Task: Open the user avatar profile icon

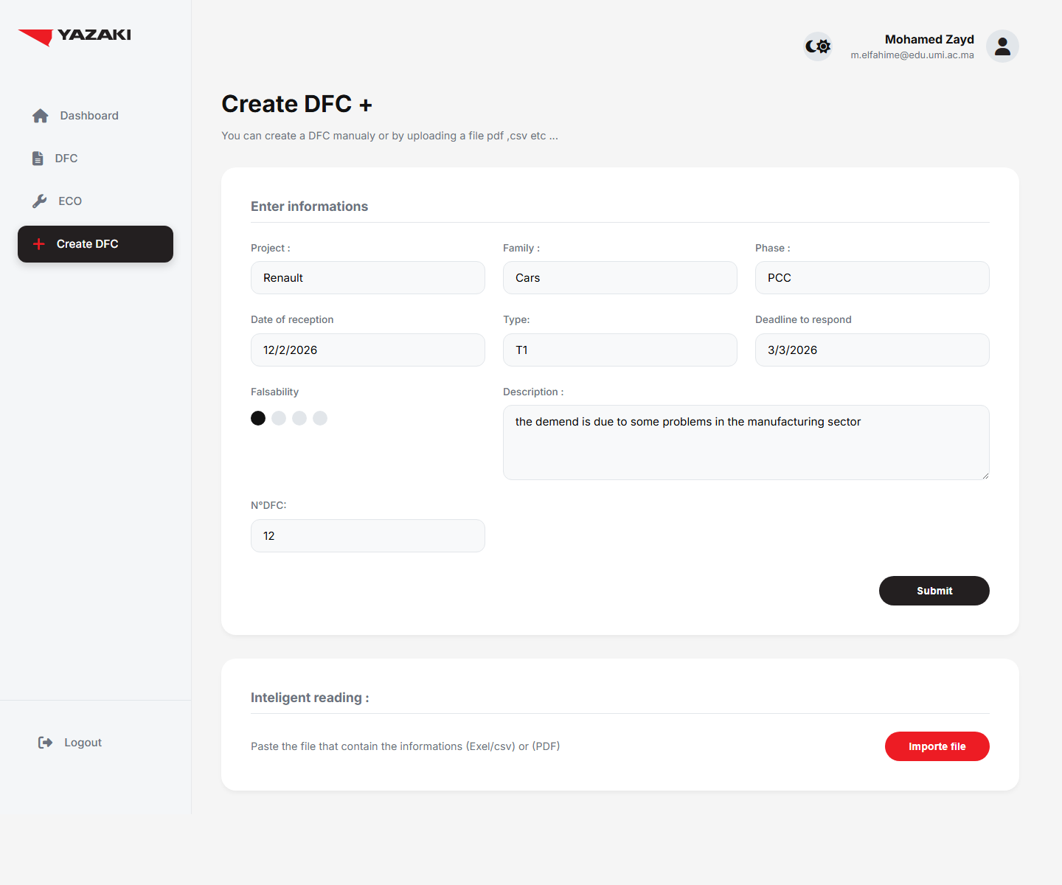Action: [1002, 46]
